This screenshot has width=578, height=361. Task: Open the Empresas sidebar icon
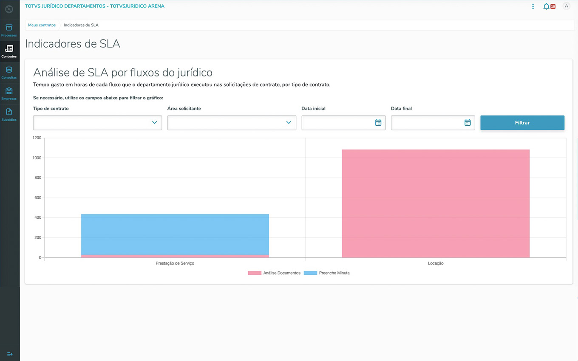pos(9,93)
